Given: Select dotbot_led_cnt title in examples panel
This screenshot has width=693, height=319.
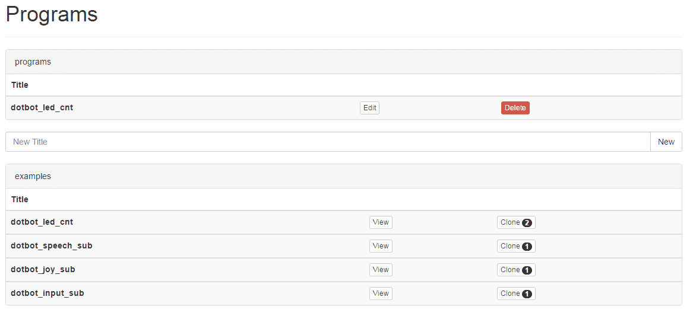Looking at the screenshot, I should tap(42, 222).
